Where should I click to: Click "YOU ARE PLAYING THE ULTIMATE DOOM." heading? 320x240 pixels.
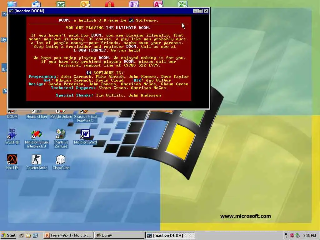(x=108, y=28)
